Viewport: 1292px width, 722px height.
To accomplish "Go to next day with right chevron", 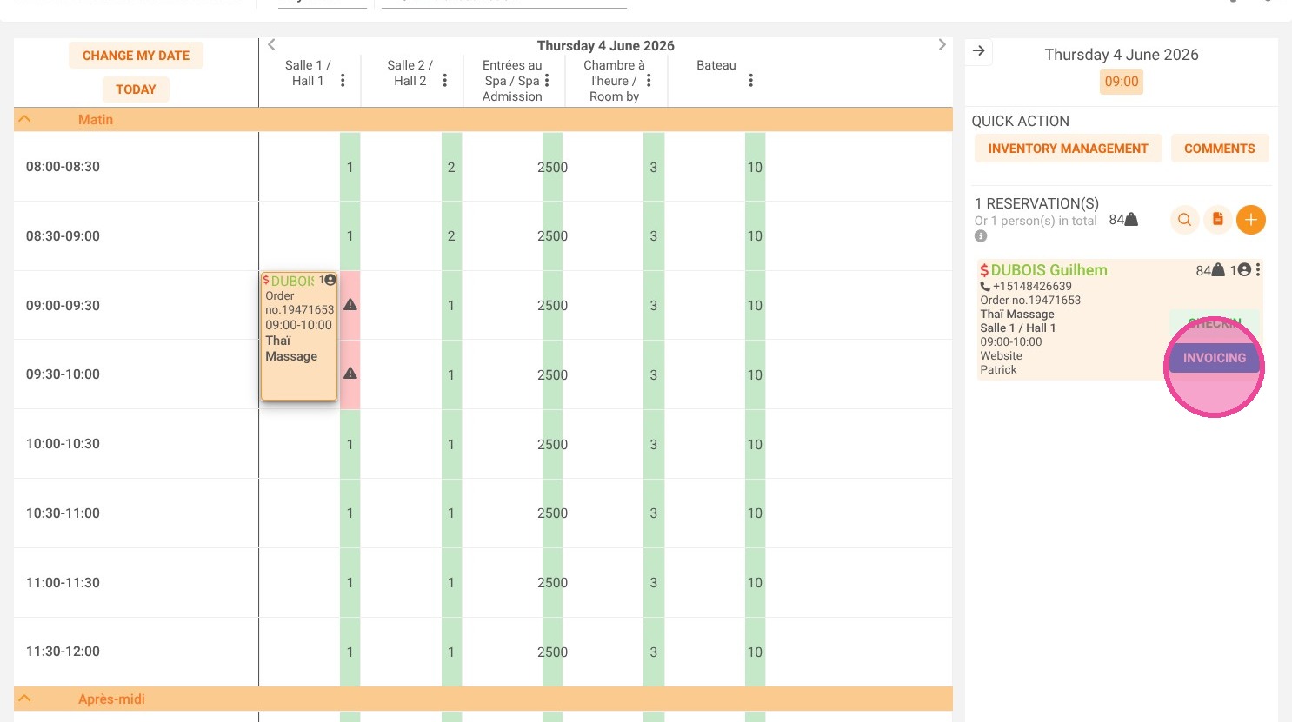I will (942, 45).
